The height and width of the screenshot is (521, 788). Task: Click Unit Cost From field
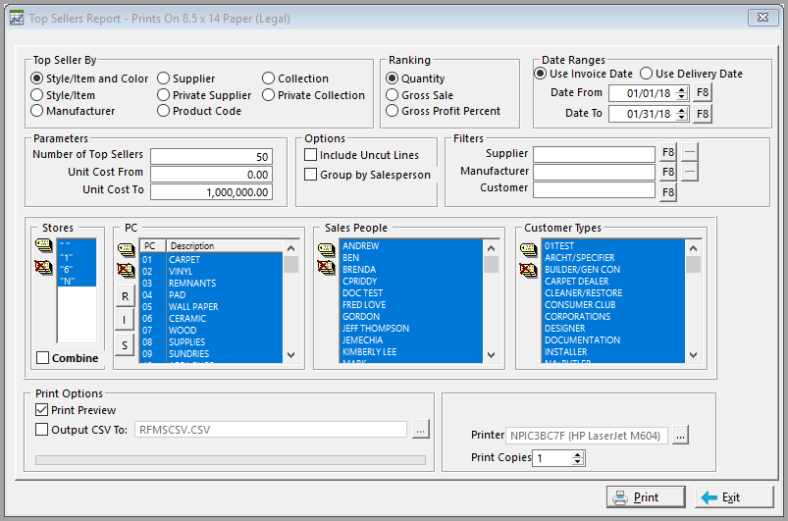212,175
